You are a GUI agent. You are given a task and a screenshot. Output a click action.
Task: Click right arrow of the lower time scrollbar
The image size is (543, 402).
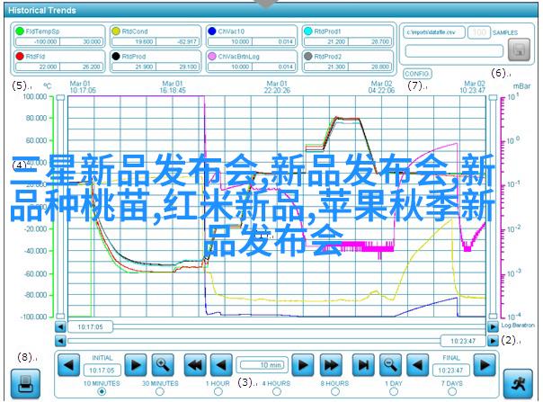tap(493, 341)
